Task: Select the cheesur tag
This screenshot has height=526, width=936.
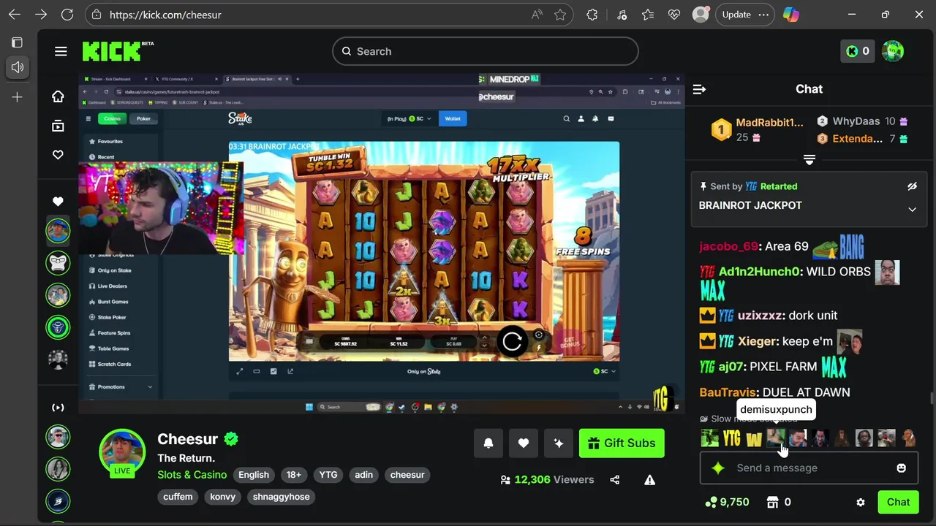Action: pyautogui.click(x=407, y=475)
